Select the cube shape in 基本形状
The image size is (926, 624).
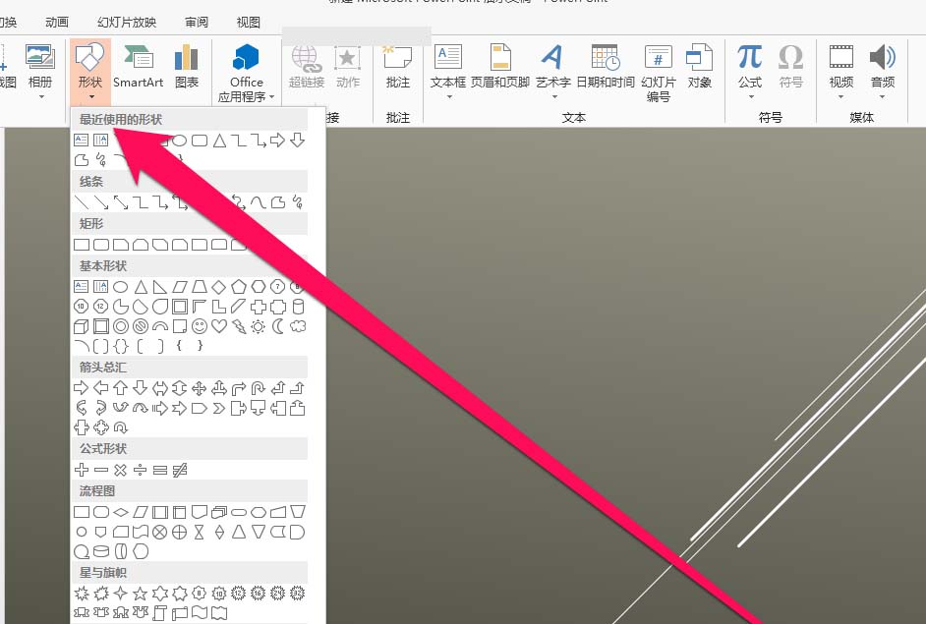(x=81, y=326)
